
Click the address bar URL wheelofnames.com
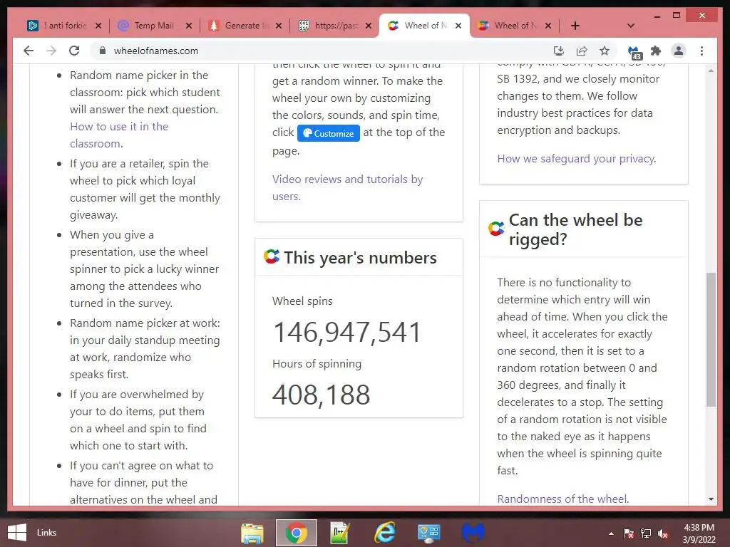click(156, 51)
